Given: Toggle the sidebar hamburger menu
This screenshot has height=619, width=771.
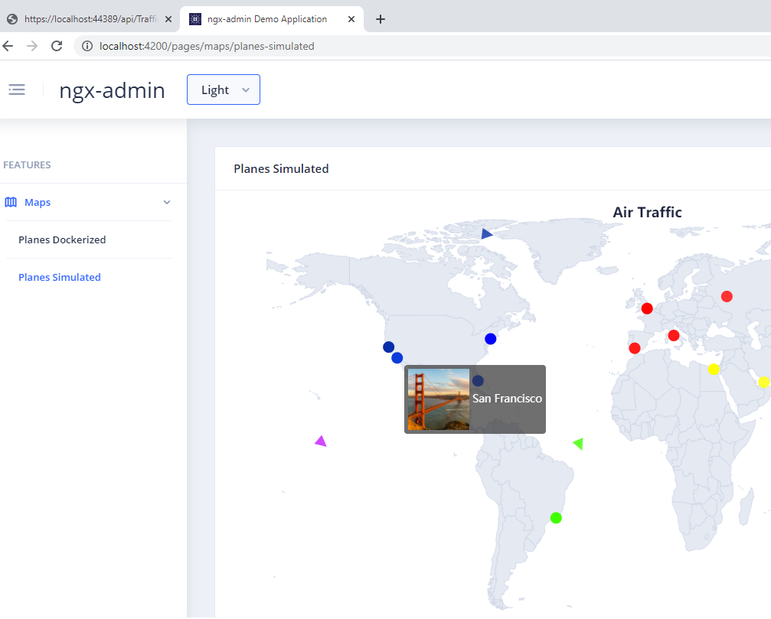Looking at the screenshot, I should click(x=17, y=90).
